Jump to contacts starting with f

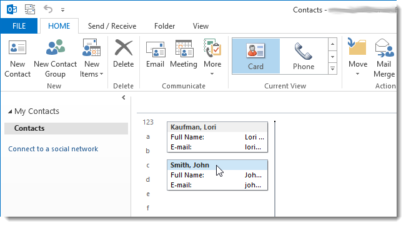tap(148, 208)
